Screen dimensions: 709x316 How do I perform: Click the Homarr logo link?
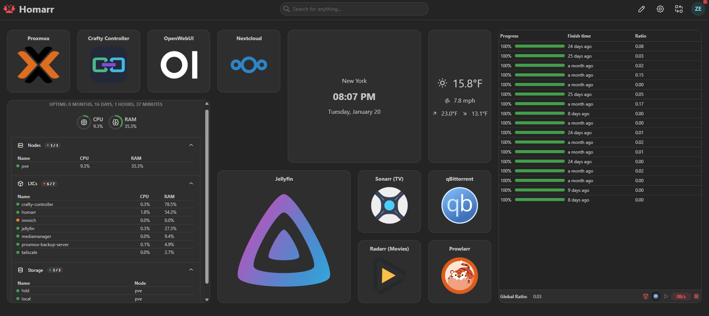(29, 9)
